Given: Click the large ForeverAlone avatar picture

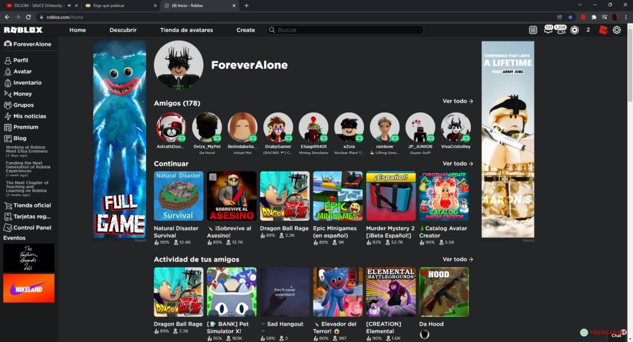Looking at the screenshot, I should (179, 65).
